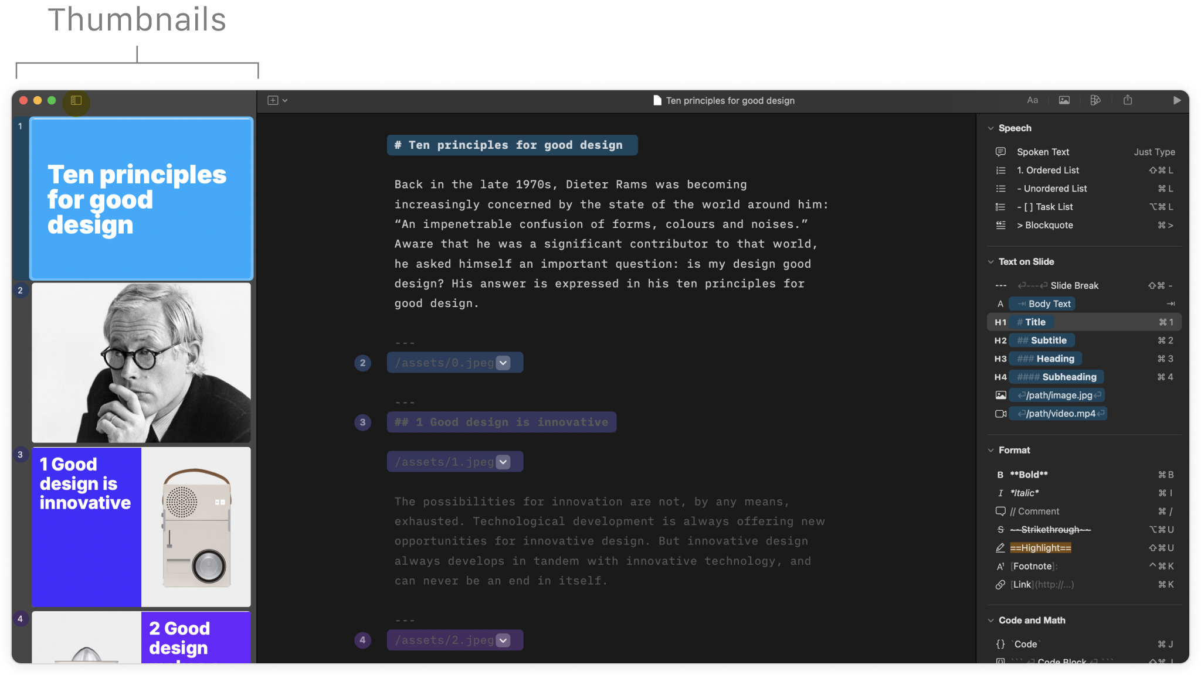
Task: Select slide 1 thumbnail Ten principles
Action: (141, 199)
